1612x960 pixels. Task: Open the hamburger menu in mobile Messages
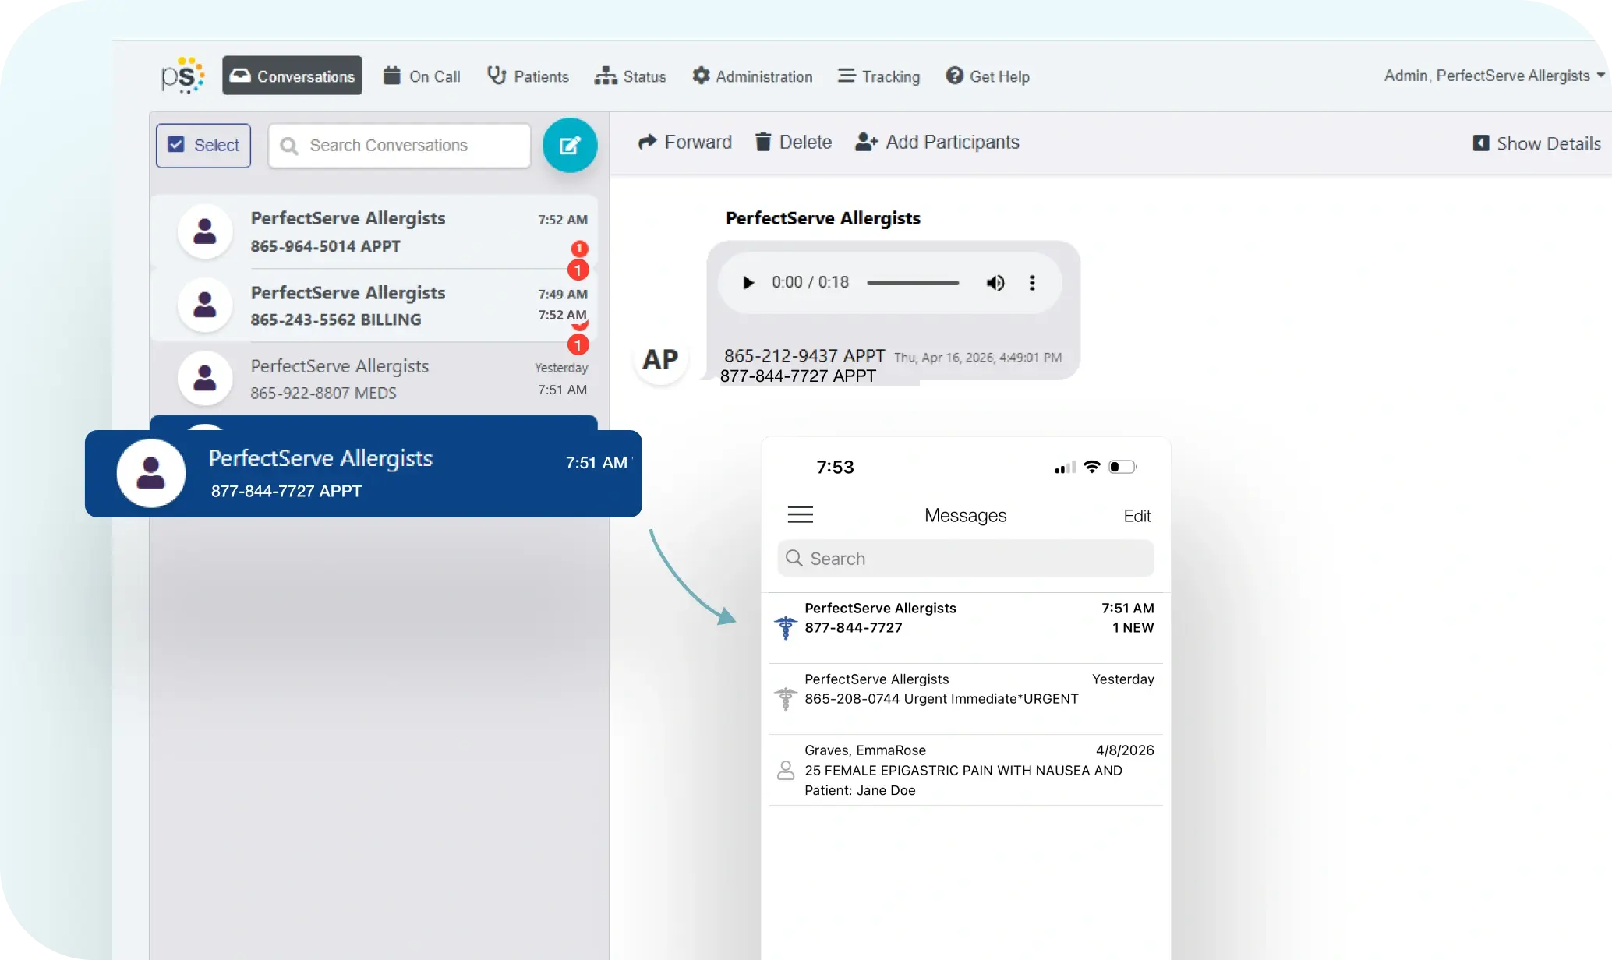(800, 514)
